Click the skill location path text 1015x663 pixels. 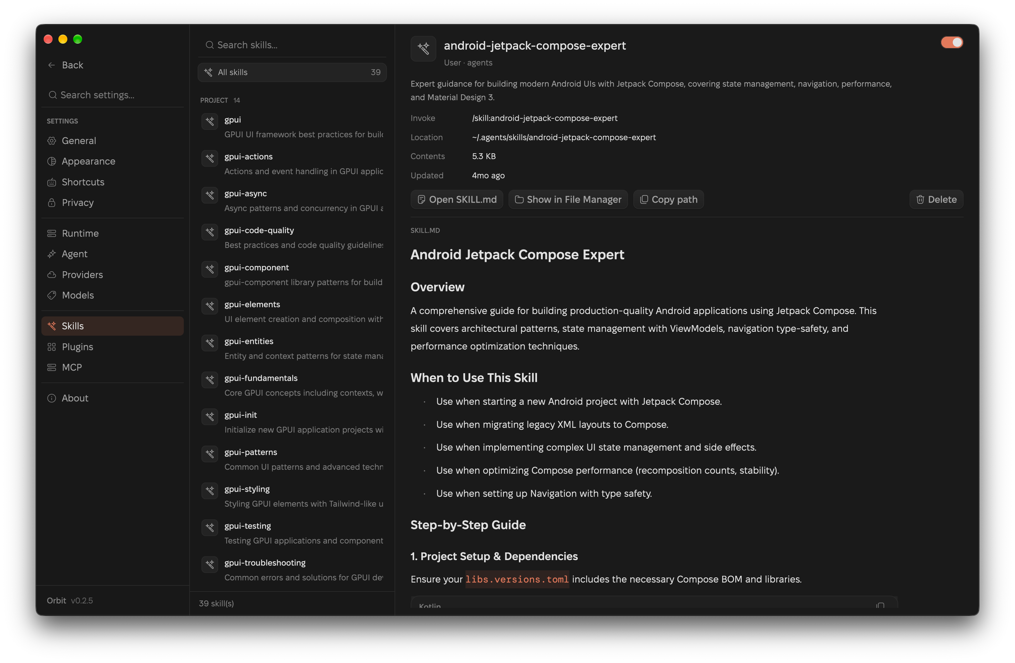coord(564,137)
